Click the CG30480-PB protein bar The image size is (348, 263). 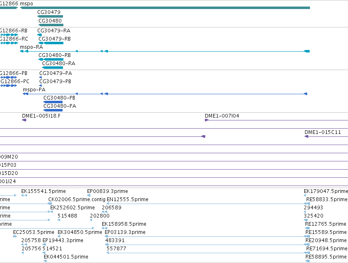click(x=53, y=102)
